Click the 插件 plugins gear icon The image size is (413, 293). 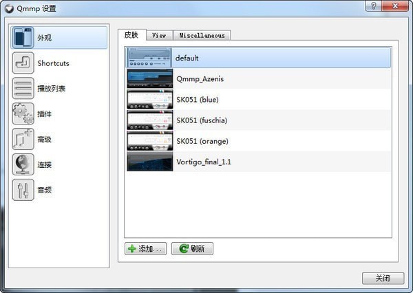click(23, 113)
